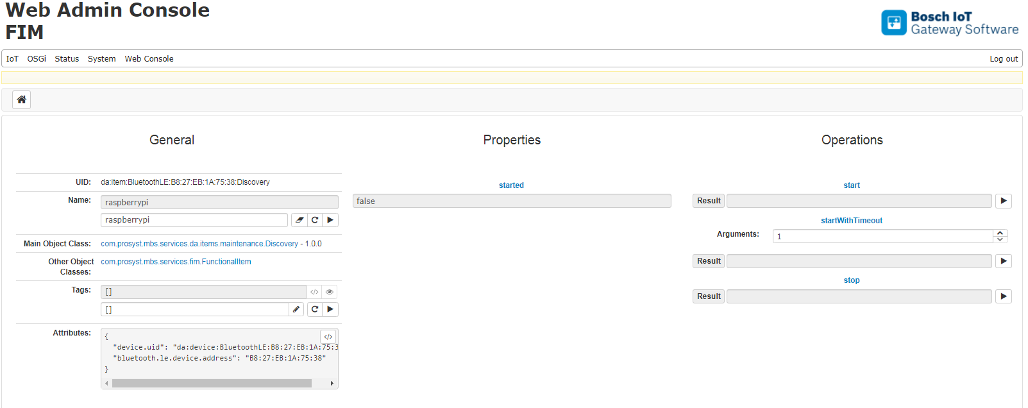This screenshot has width=1028, height=408.
Task: Go to the home page icon
Action: (21, 99)
